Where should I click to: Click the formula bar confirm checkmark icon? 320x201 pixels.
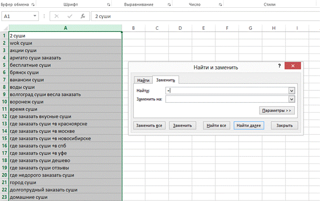pyautogui.click(x=70, y=16)
